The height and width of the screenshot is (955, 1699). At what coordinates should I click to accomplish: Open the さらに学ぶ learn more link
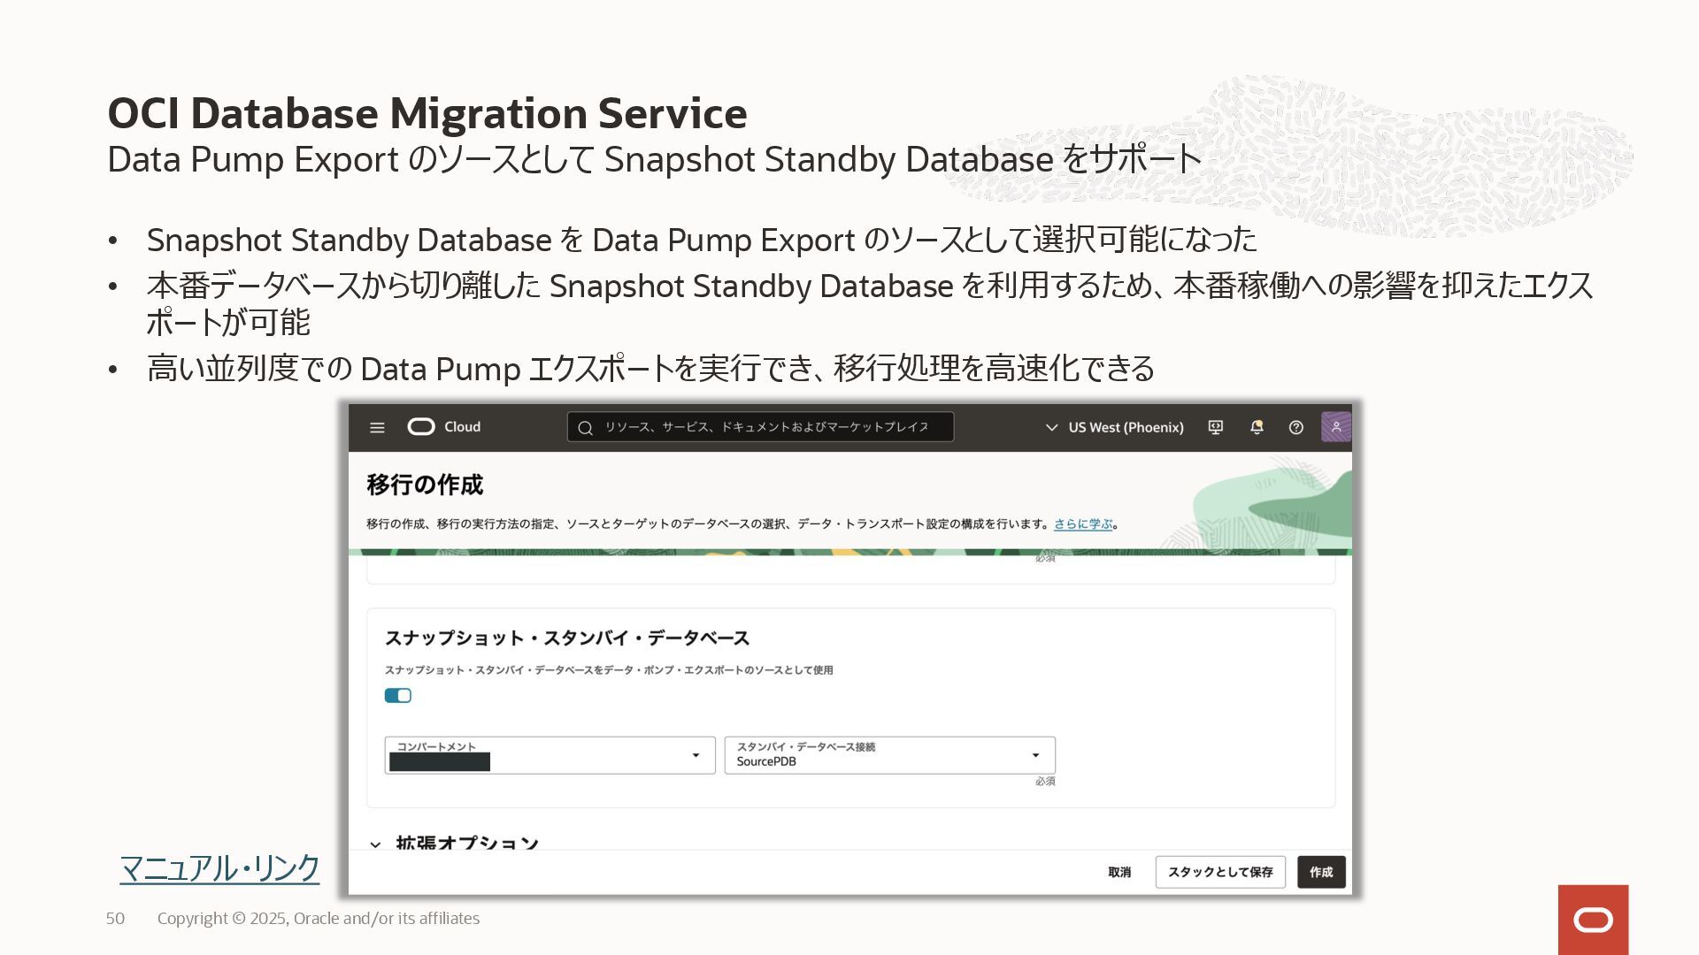pos(1083,524)
